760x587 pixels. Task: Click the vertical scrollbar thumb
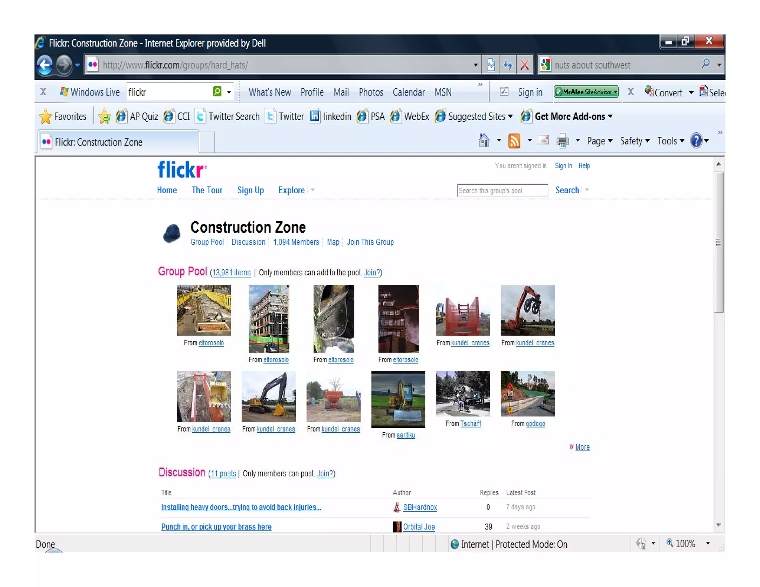pyautogui.click(x=718, y=242)
